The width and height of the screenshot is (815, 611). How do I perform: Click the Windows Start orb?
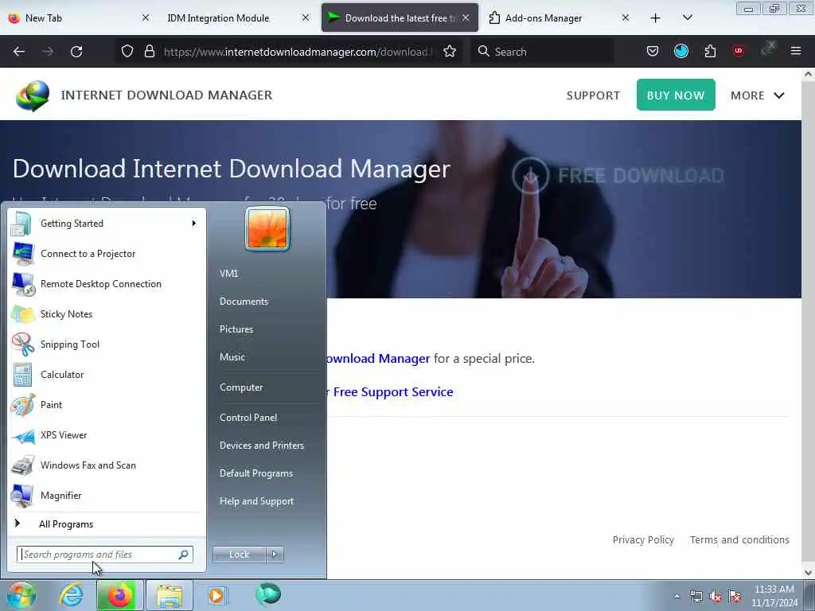click(x=21, y=595)
